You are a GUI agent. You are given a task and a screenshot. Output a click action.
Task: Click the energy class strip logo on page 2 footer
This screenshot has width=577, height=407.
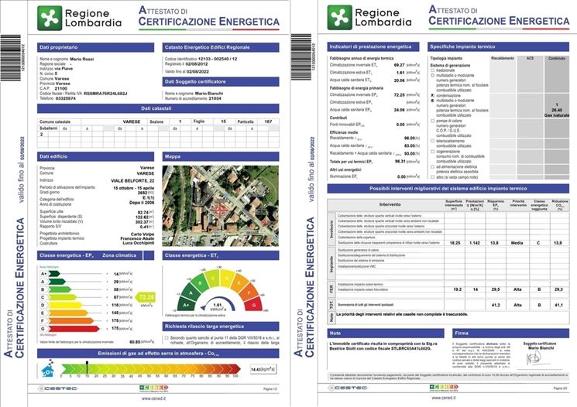tap(444, 387)
